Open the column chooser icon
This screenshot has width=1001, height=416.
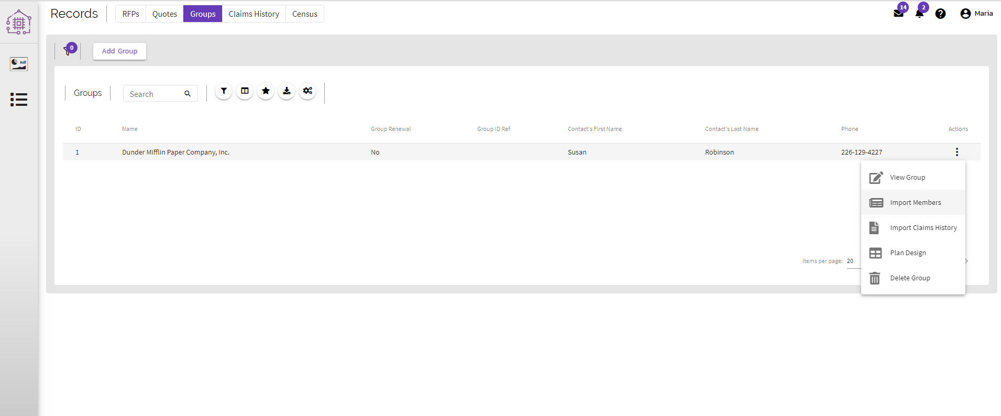(245, 91)
